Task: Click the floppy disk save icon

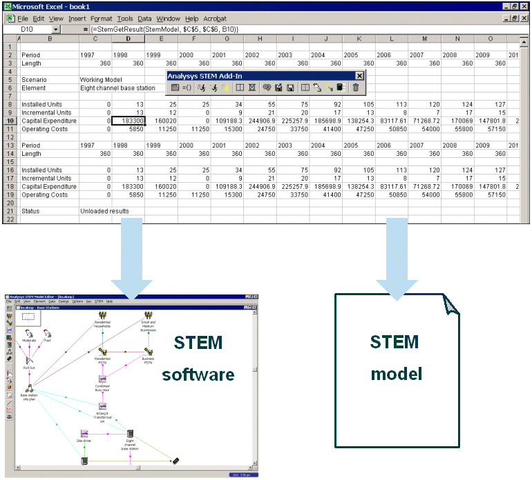Action: click(x=290, y=88)
